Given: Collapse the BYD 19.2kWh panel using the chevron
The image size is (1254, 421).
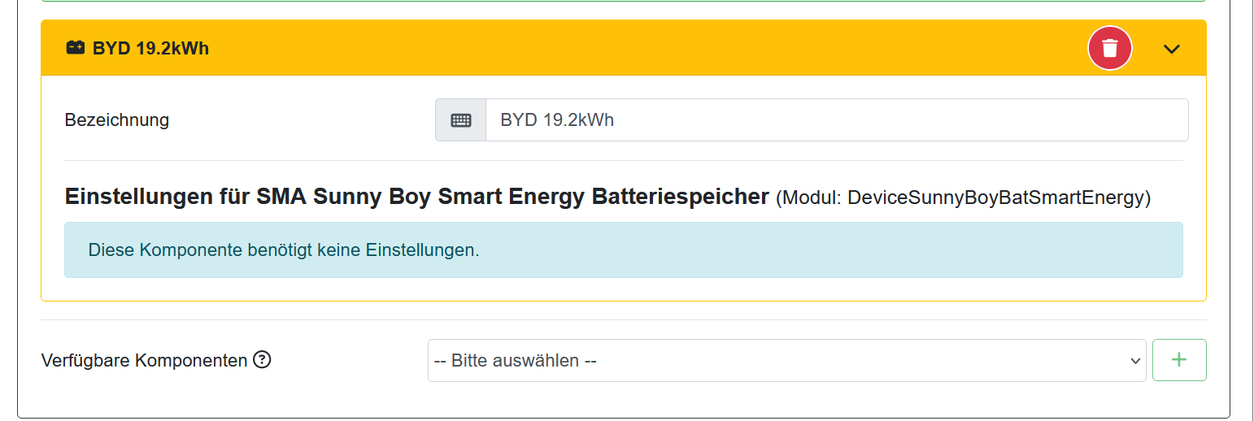Looking at the screenshot, I should [x=1171, y=49].
